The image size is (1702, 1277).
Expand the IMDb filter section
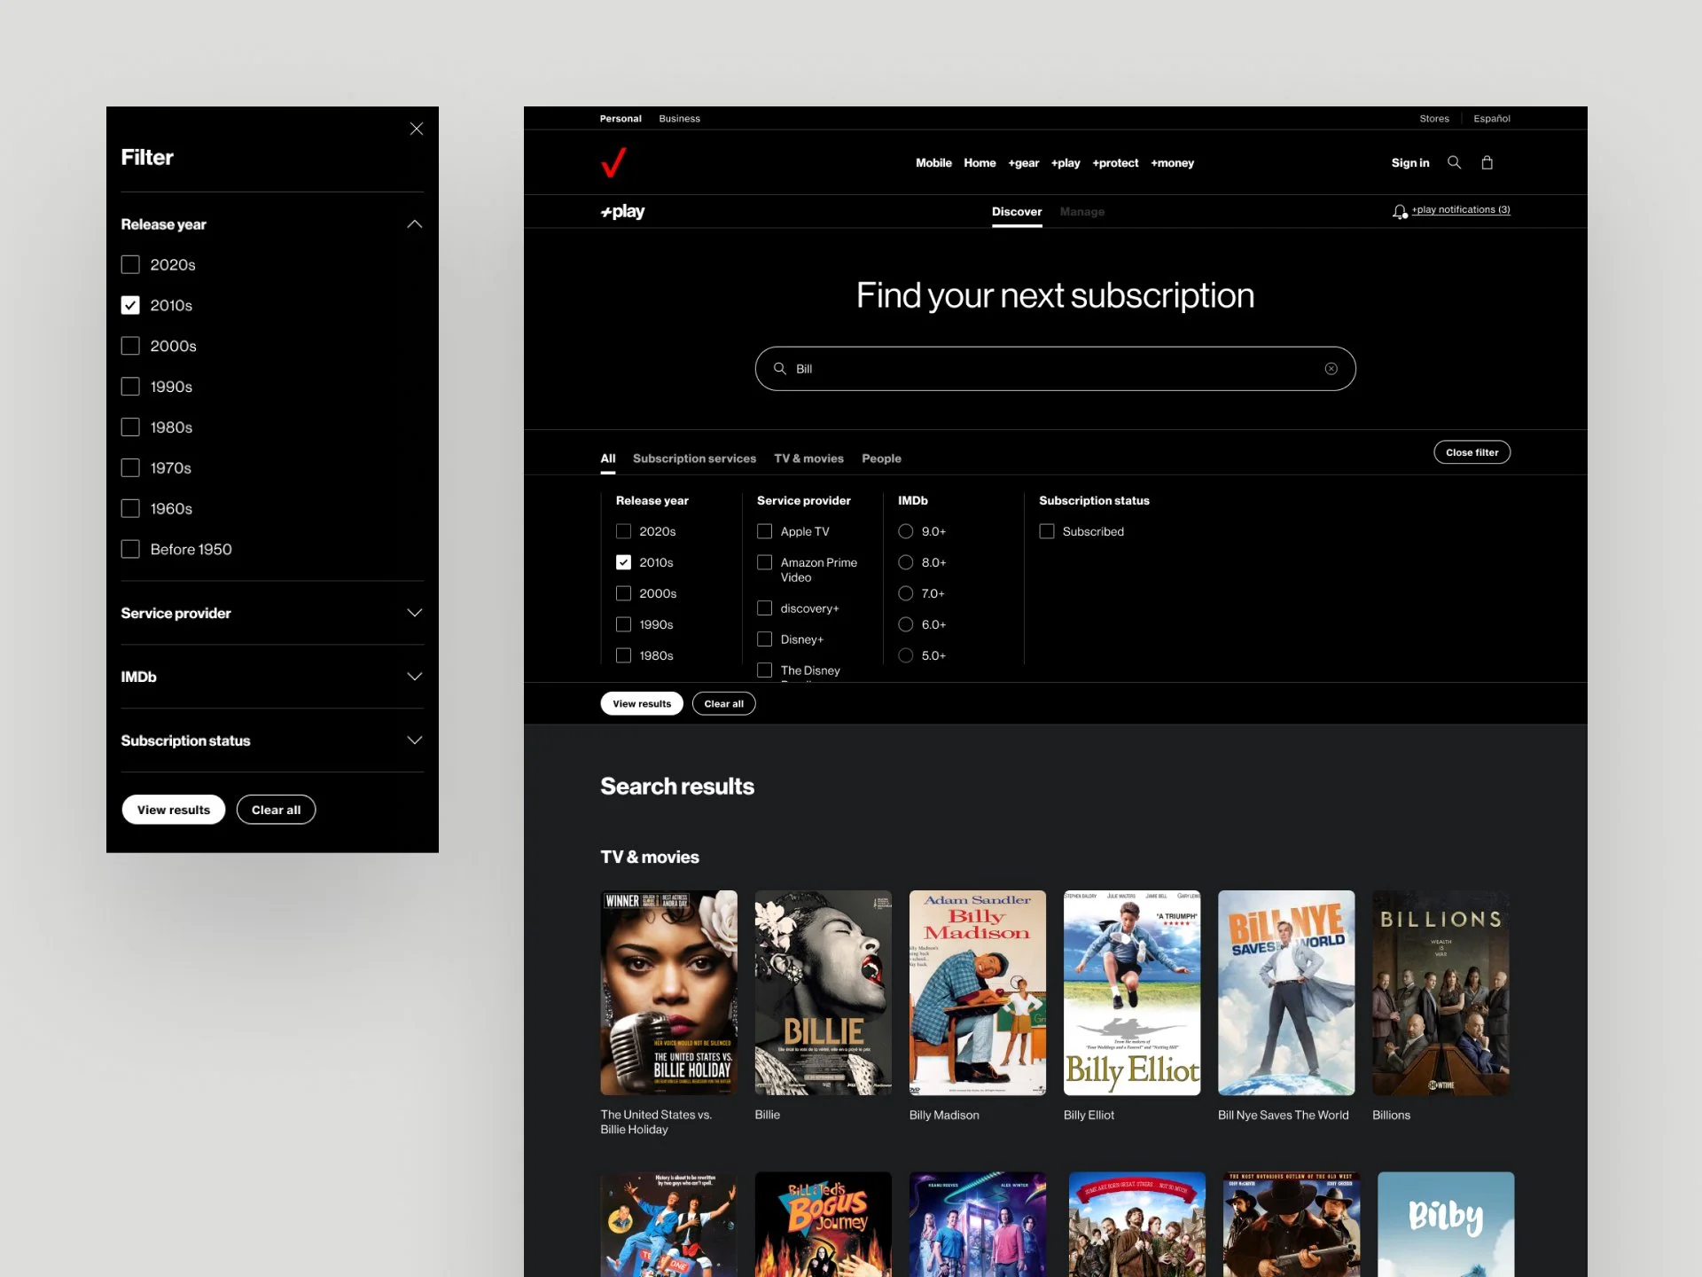click(x=414, y=677)
